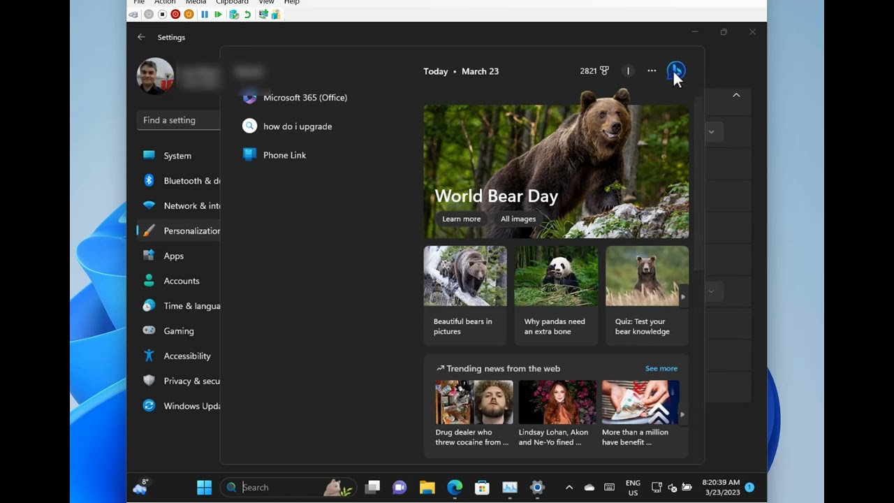Open 'Quiz: Test your bear knowledge' card

click(647, 295)
